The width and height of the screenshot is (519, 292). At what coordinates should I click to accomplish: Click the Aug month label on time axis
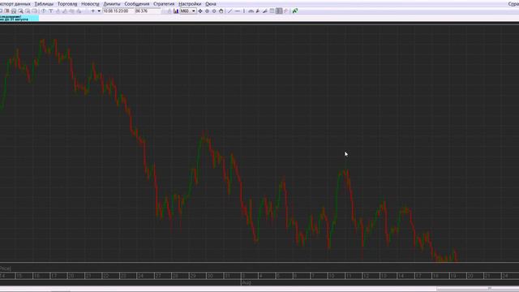(247, 282)
